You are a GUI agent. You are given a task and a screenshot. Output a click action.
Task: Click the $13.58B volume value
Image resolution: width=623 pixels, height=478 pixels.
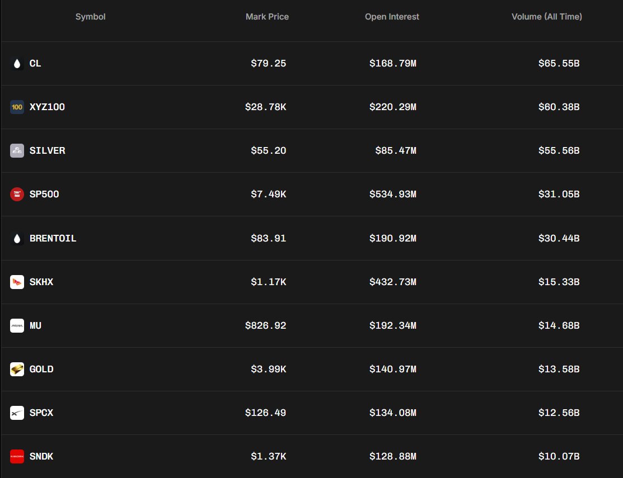[x=559, y=370]
